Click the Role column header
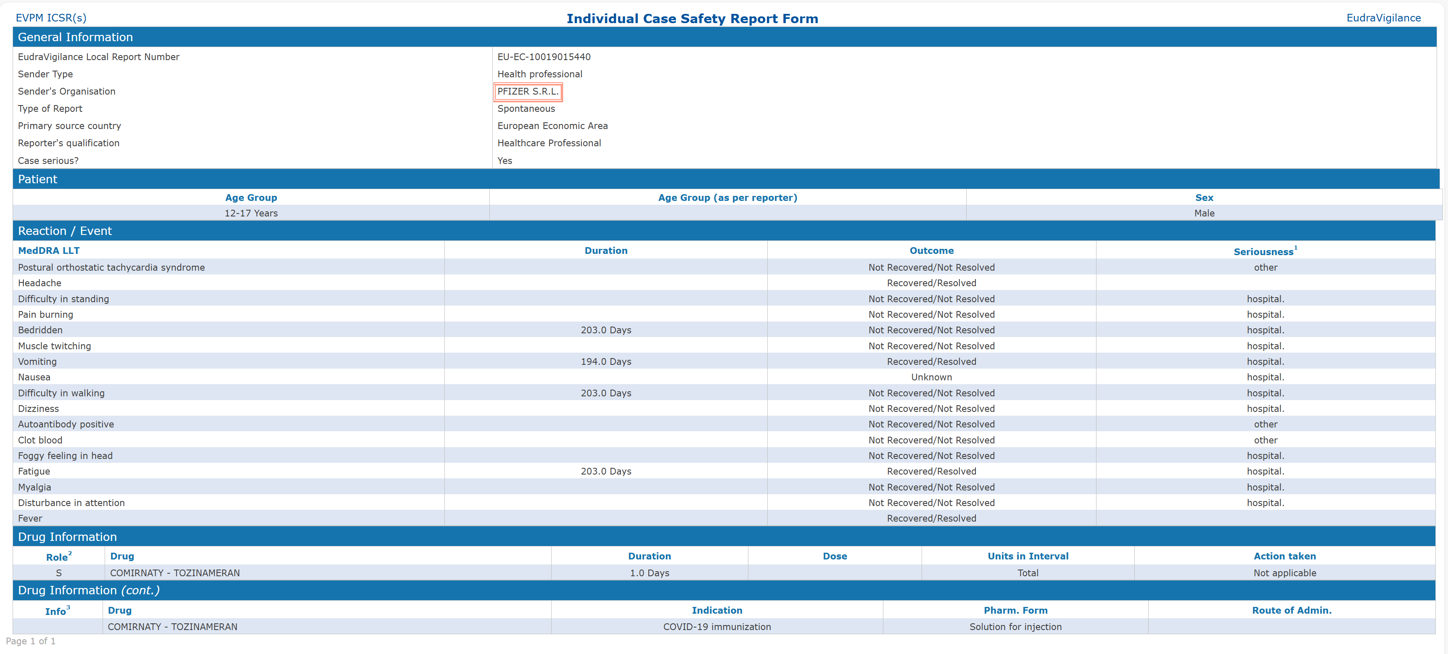The width and height of the screenshot is (1448, 654). pyautogui.click(x=58, y=557)
